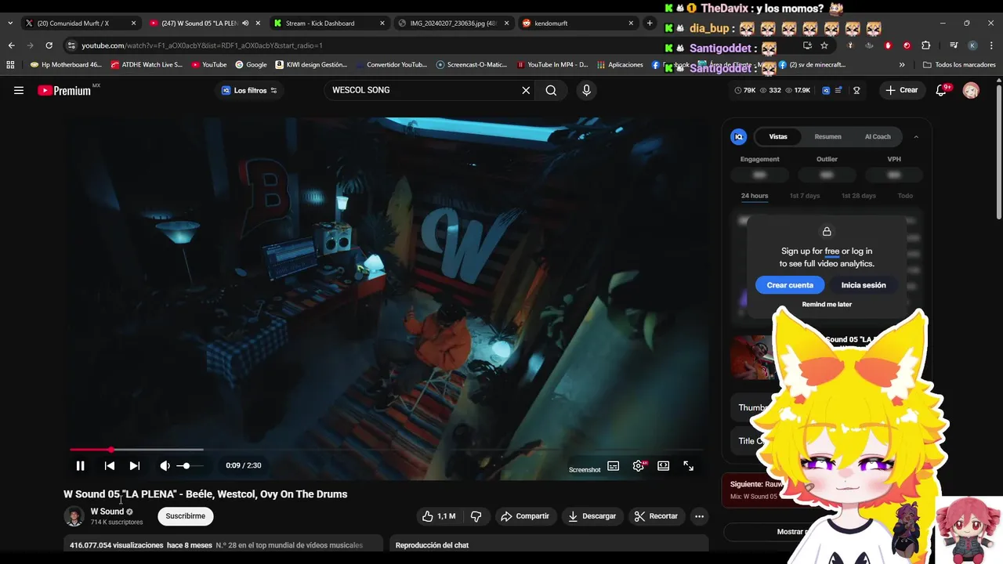Open the YouTube hamburger guide menu
The image size is (1003, 564).
coord(19,90)
